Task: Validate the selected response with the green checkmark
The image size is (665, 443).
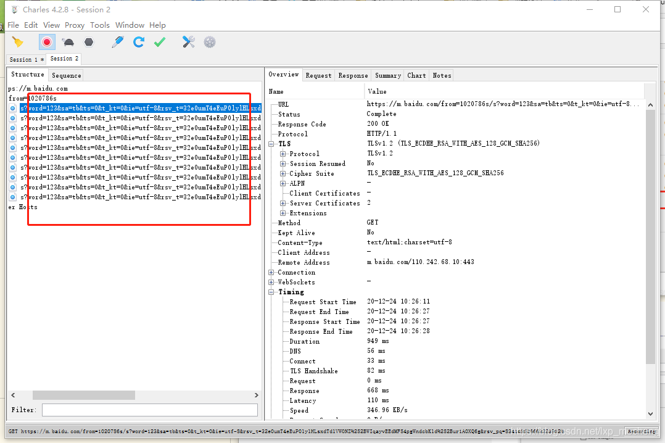Action: [x=160, y=42]
